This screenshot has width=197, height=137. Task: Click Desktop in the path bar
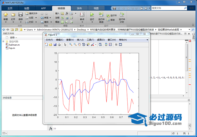click(81, 30)
